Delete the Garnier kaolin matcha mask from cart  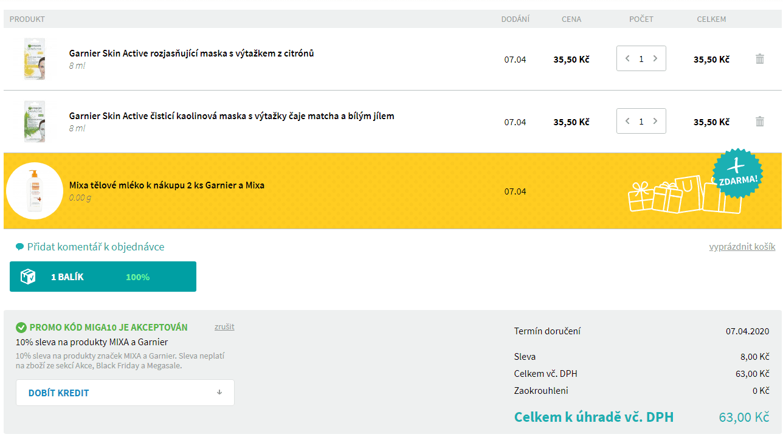[759, 122]
